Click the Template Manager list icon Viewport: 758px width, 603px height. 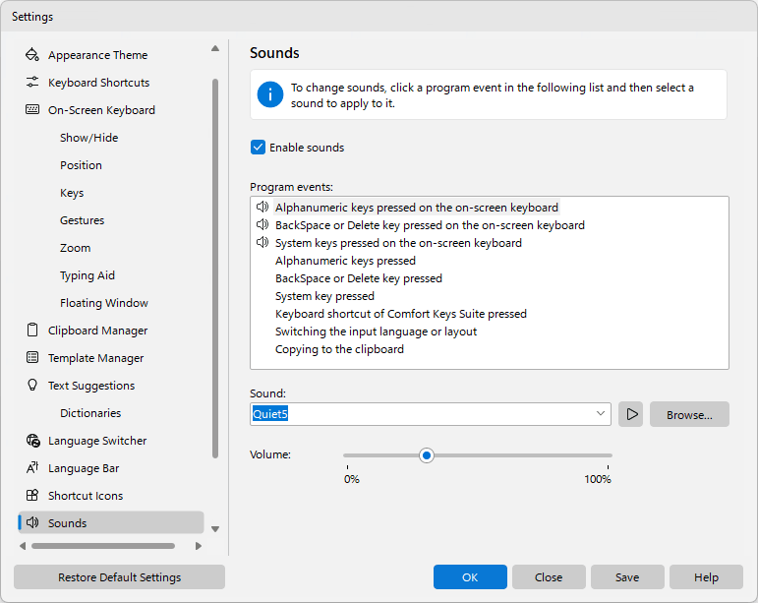point(31,358)
